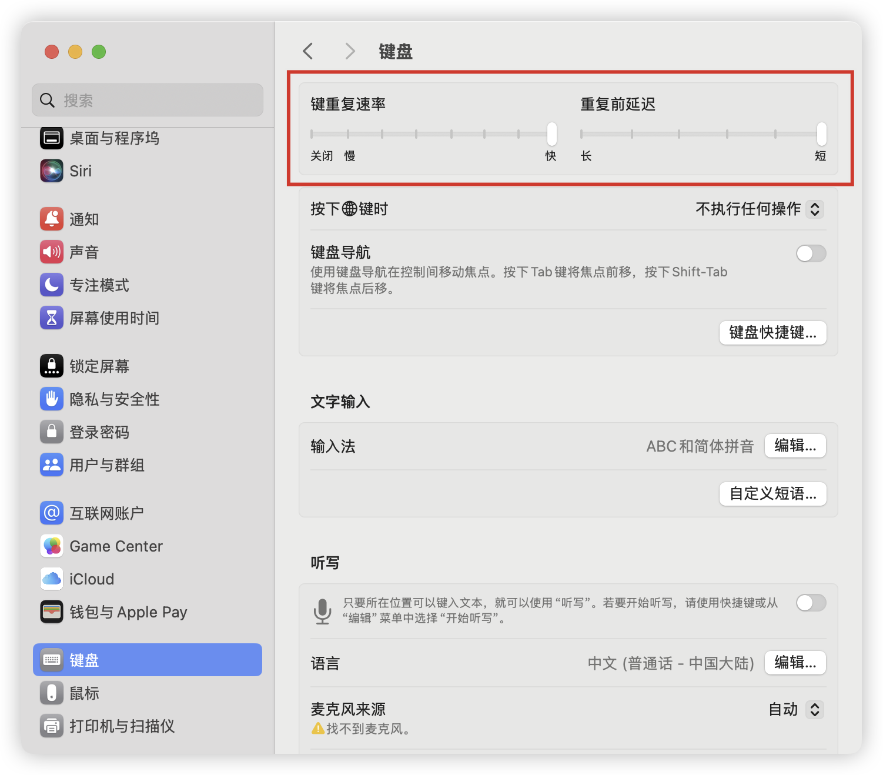Image resolution: width=883 pixels, height=775 pixels.
Task: Select the iCloud cloud icon
Action: pyautogui.click(x=52, y=579)
